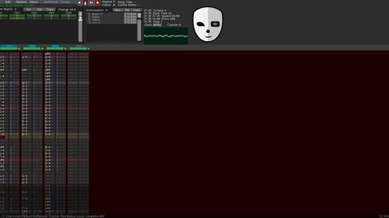Open the Edit menu
The image size is (389, 218).
(x=8, y=2)
